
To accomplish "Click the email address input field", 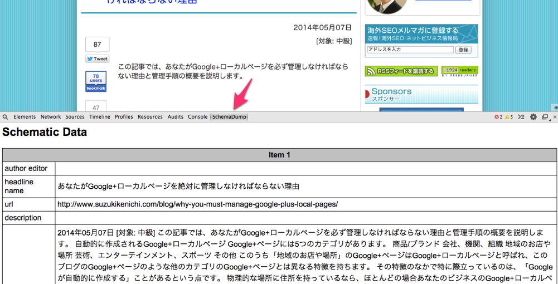I will tap(410, 50).
